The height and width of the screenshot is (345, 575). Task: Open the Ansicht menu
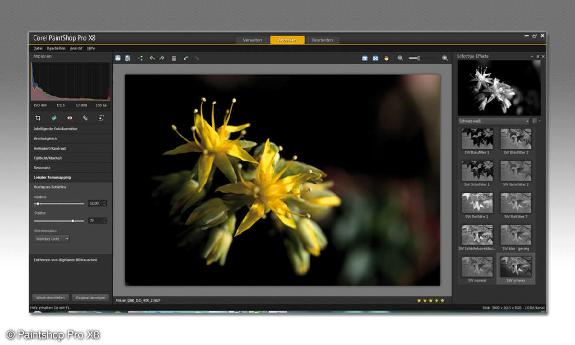(x=76, y=48)
